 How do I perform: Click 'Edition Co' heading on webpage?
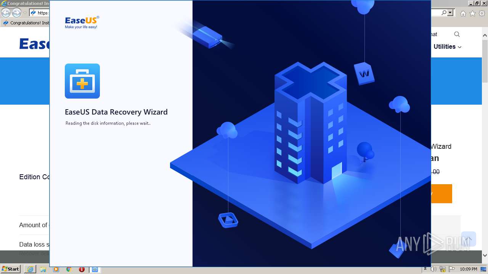(x=34, y=177)
